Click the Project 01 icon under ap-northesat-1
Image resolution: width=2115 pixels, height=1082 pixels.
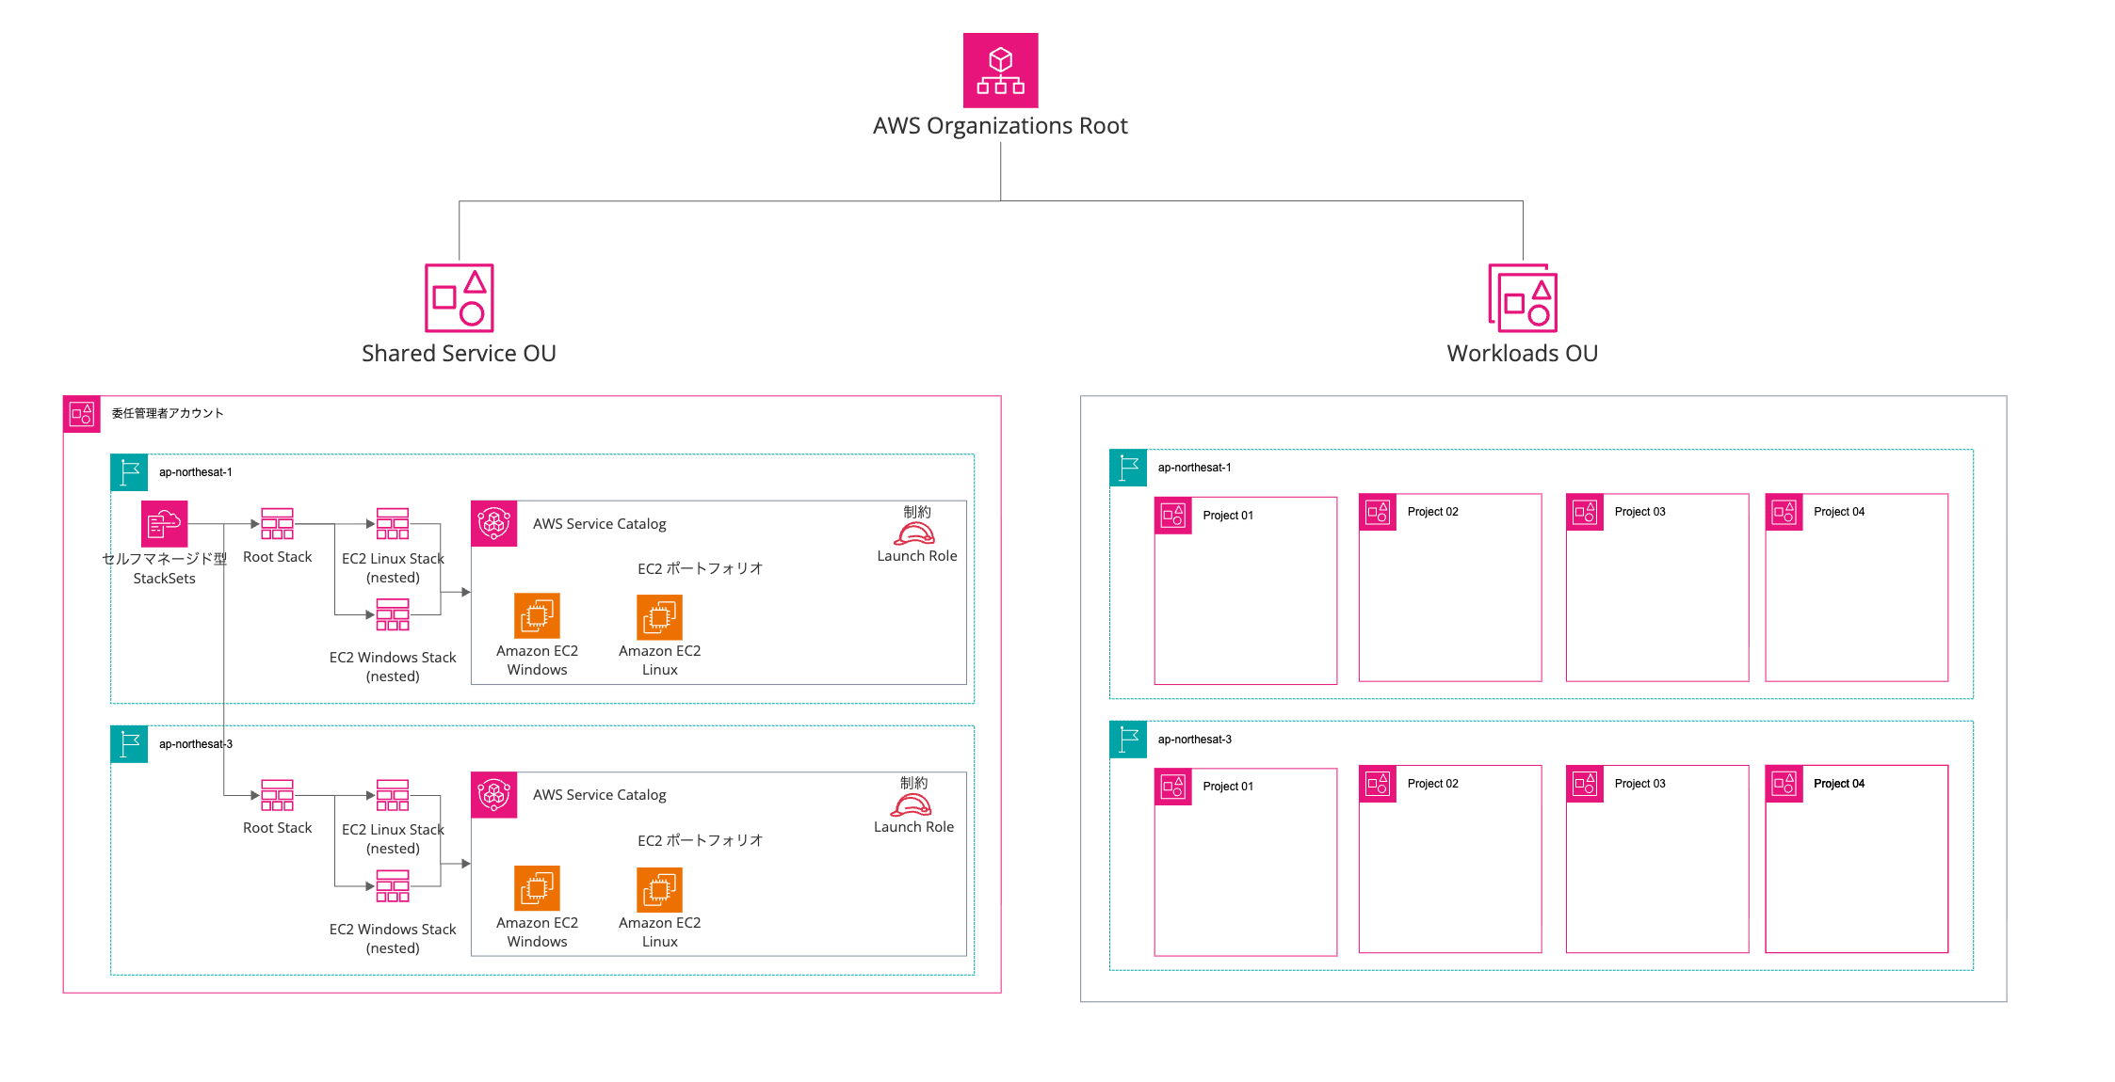pos(1172,516)
